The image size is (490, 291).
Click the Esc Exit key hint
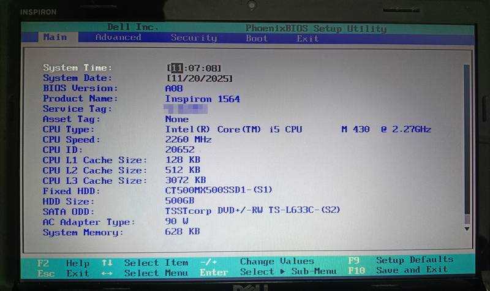click(x=64, y=273)
